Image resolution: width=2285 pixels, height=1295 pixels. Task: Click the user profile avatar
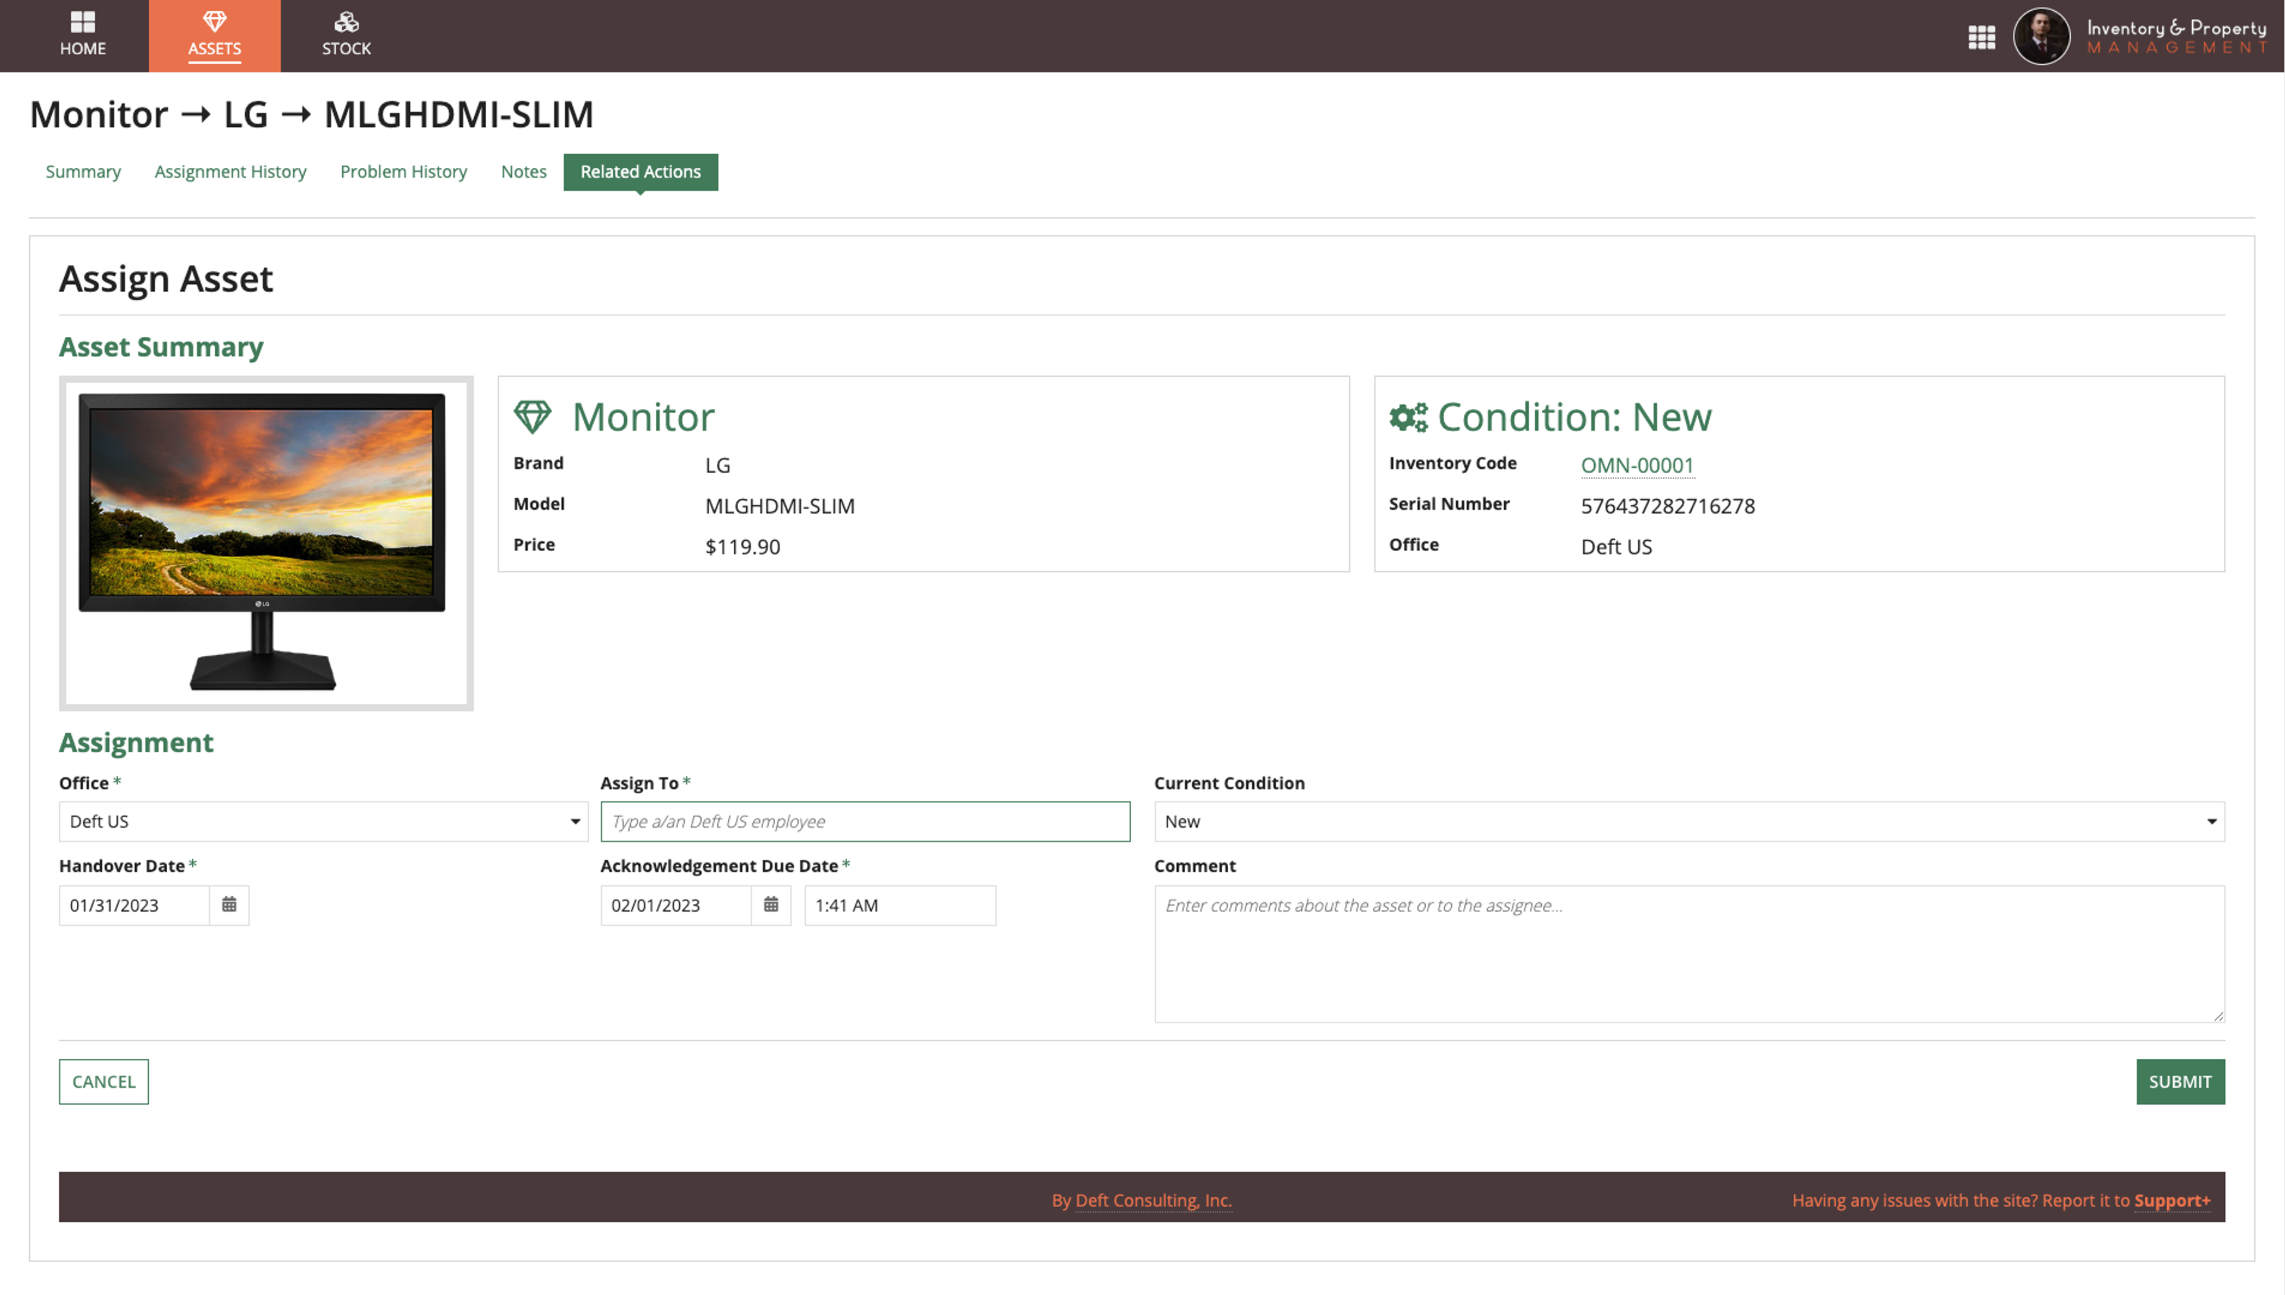coord(2042,36)
